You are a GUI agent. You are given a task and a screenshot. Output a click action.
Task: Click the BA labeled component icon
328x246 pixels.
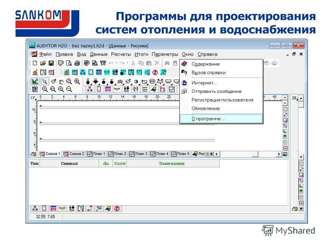(x=152, y=81)
